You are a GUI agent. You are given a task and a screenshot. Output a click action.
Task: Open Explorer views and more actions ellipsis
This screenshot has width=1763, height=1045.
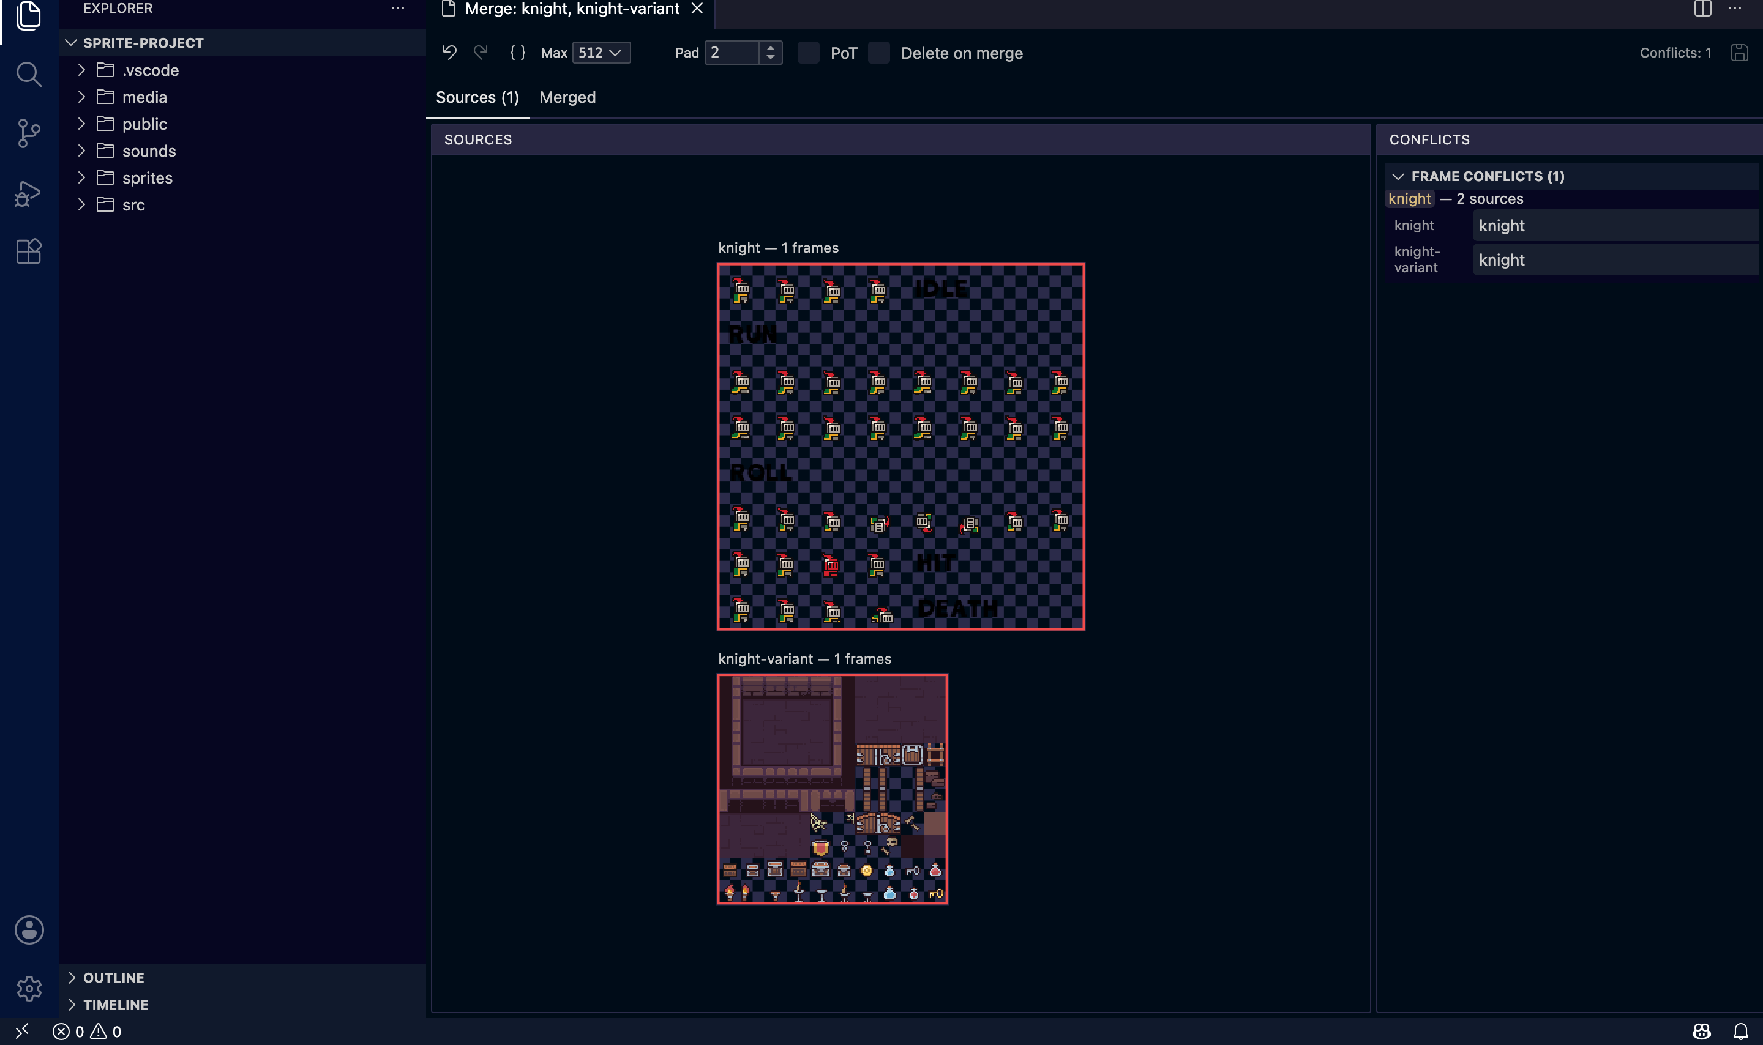click(398, 9)
